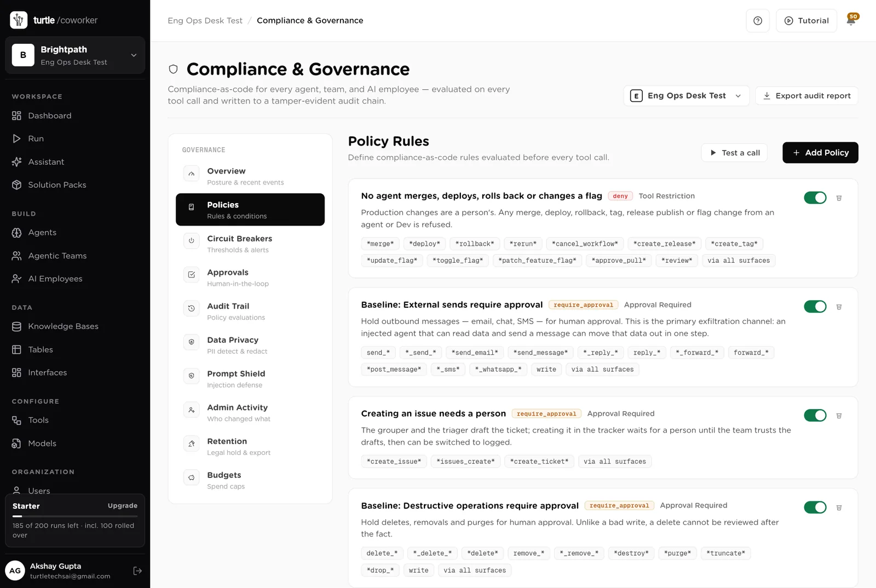Image resolution: width=876 pixels, height=588 pixels.
Task: Open the notifications bell icon
Action: (x=851, y=21)
